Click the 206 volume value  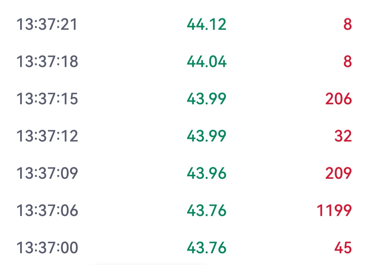pyautogui.click(x=338, y=99)
